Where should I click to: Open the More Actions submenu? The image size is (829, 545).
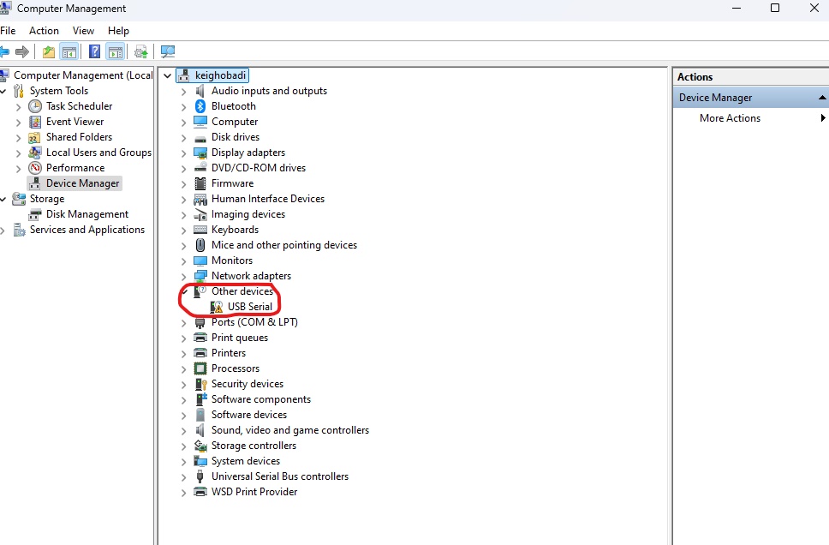730,118
